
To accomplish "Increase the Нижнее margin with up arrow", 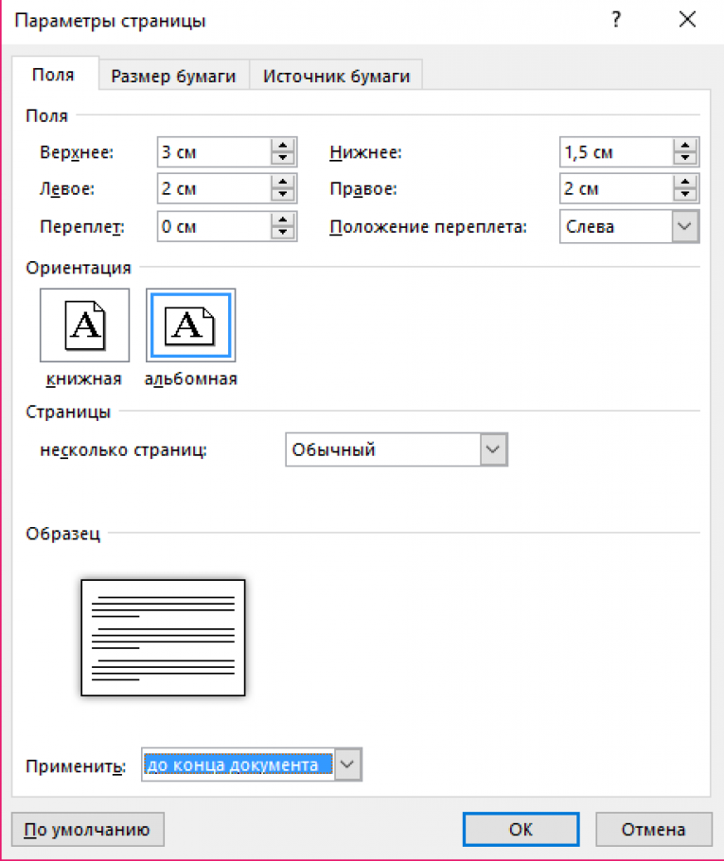I will coord(685,146).
